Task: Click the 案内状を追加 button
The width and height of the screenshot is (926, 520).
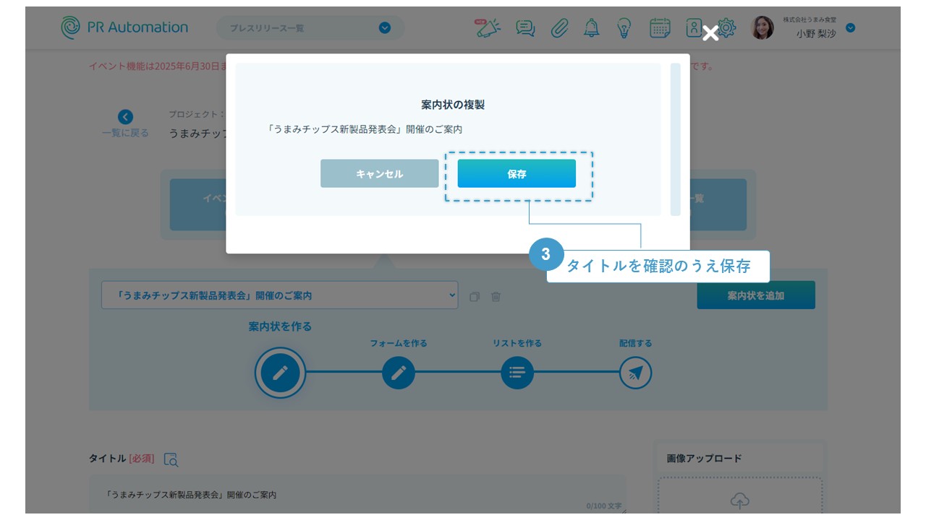Action: [755, 295]
